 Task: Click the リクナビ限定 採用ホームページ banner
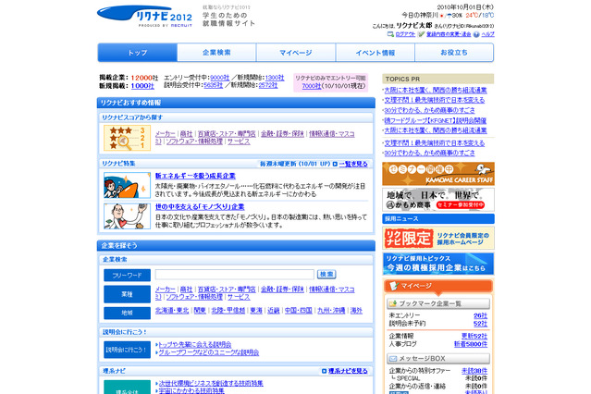tap(438, 239)
